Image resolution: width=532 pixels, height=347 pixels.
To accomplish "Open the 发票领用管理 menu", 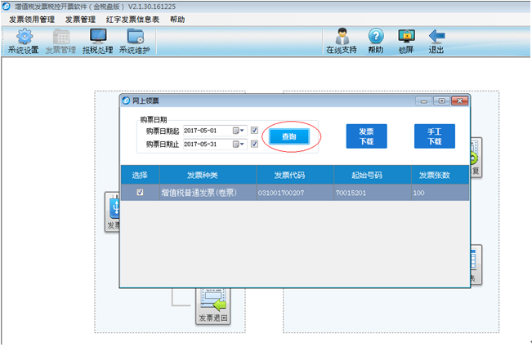I will [x=33, y=19].
